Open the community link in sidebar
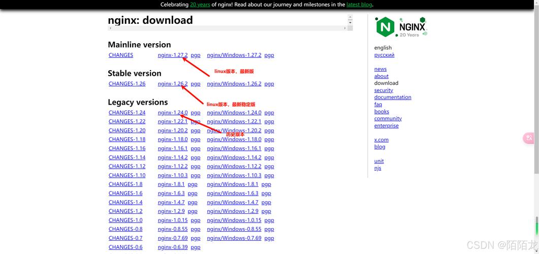 [x=388, y=118]
